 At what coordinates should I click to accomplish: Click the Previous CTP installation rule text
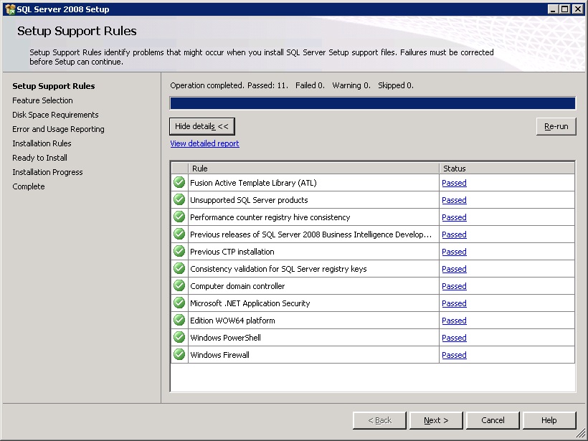click(232, 252)
